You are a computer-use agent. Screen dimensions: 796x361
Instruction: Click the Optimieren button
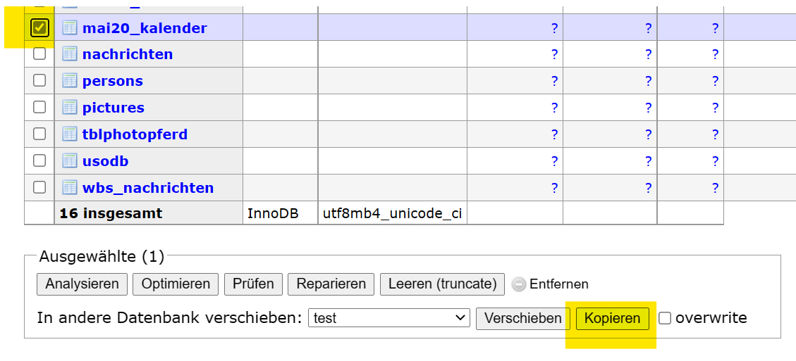(x=176, y=284)
